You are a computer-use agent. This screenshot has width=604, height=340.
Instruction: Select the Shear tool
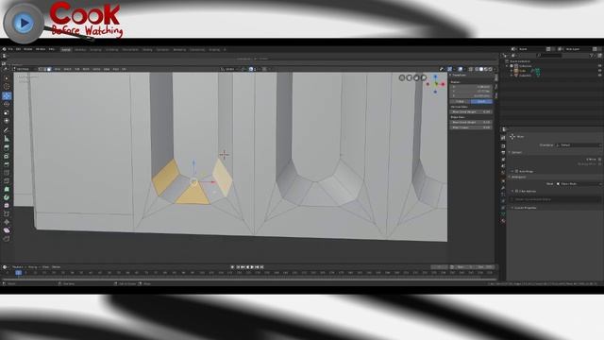click(7, 230)
